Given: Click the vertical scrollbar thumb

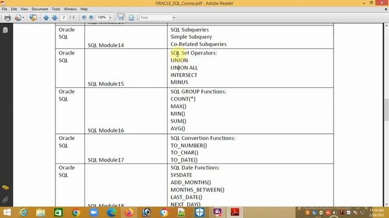Looking at the screenshot, I should point(387,110).
